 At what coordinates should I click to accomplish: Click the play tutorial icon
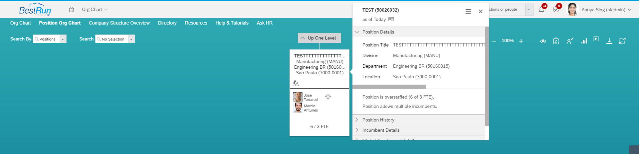pyautogui.click(x=596, y=39)
